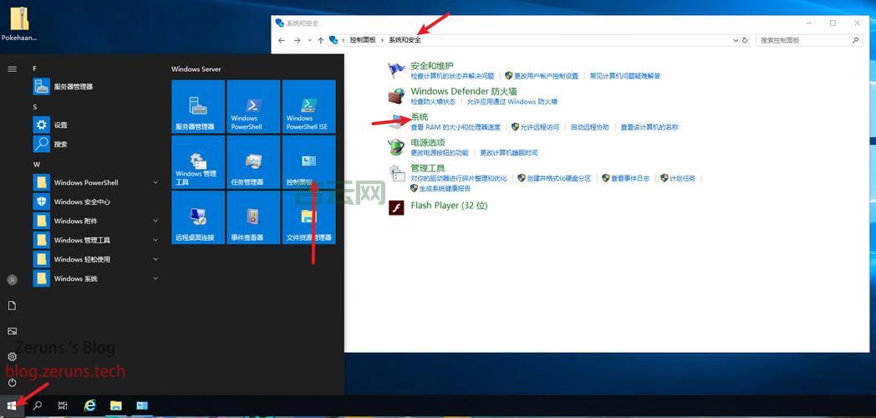Launch the 任务管理器 tile
Viewport: 876px width, 418px height.
click(253, 162)
